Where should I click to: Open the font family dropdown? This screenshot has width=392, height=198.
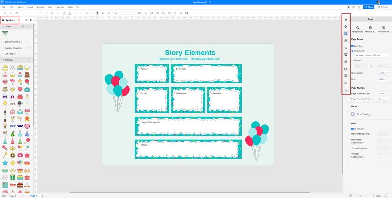tap(30, 13)
